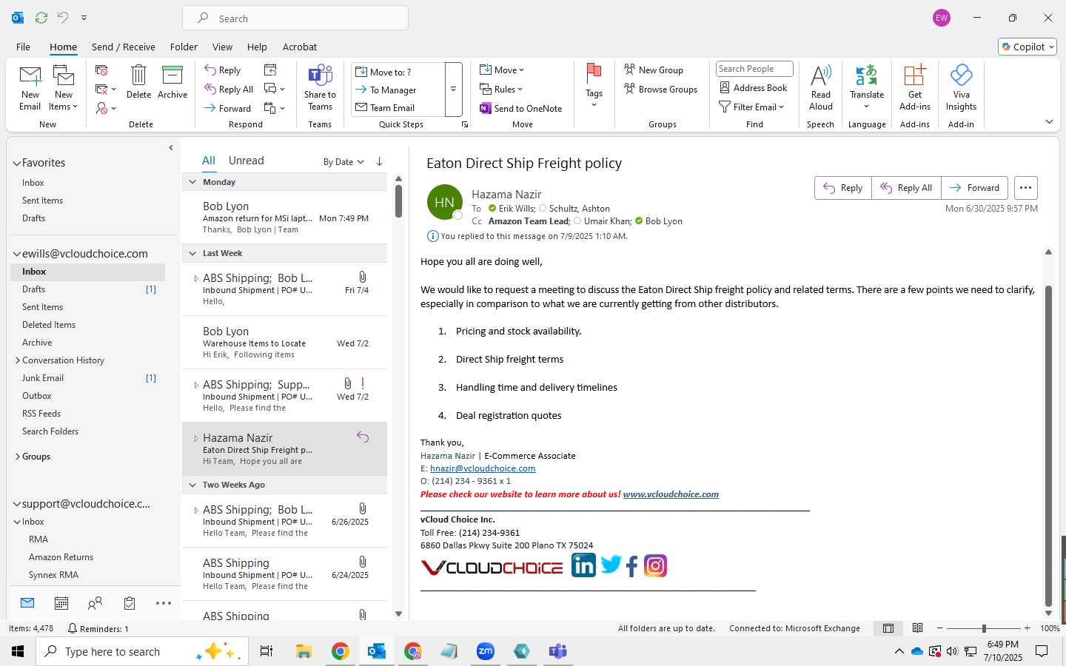Image resolution: width=1066 pixels, height=666 pixels.
Task: Click the Archive icon in ribbon
Action: [x=172, y=81]
